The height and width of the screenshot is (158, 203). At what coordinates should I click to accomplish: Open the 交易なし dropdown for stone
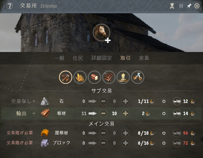23,101
